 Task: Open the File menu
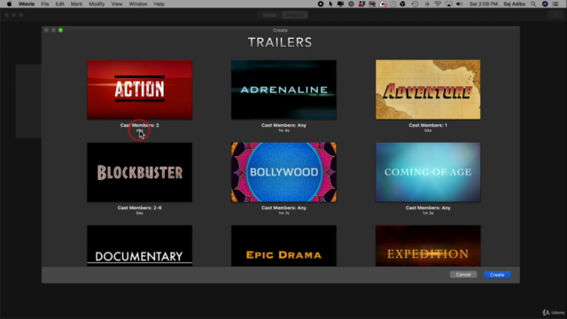[x=45, y=4]
